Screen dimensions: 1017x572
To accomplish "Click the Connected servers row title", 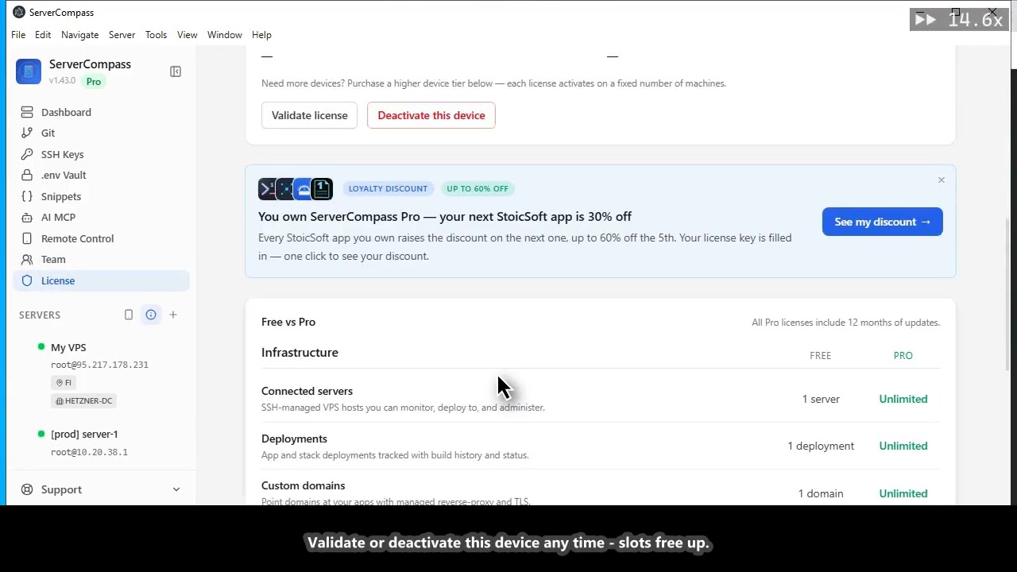I will point(307,391).
